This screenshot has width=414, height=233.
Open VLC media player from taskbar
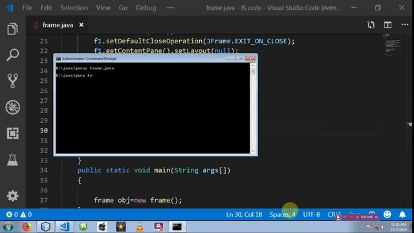140,227
